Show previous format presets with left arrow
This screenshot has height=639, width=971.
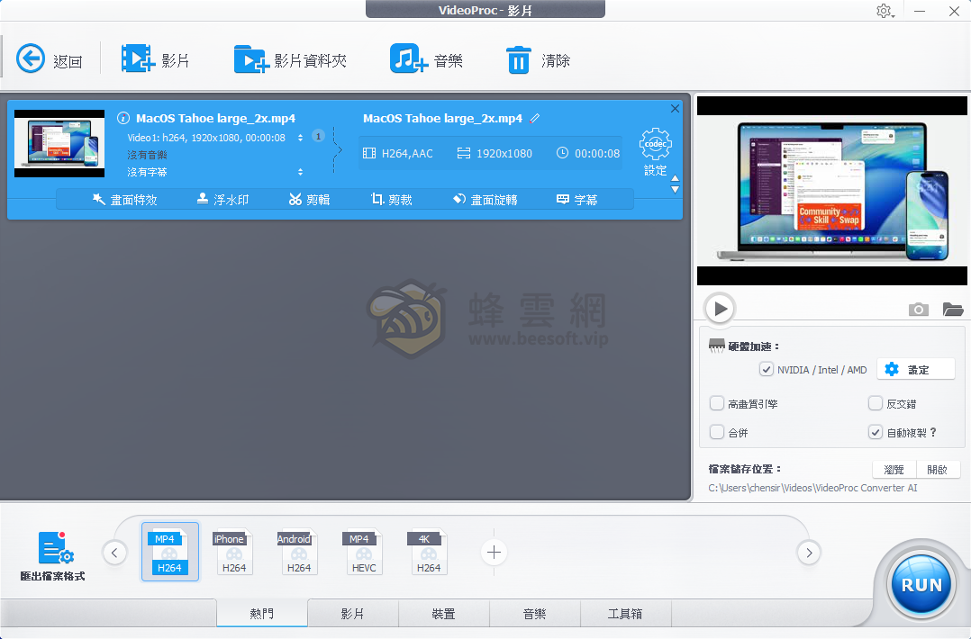click(114, 553)
